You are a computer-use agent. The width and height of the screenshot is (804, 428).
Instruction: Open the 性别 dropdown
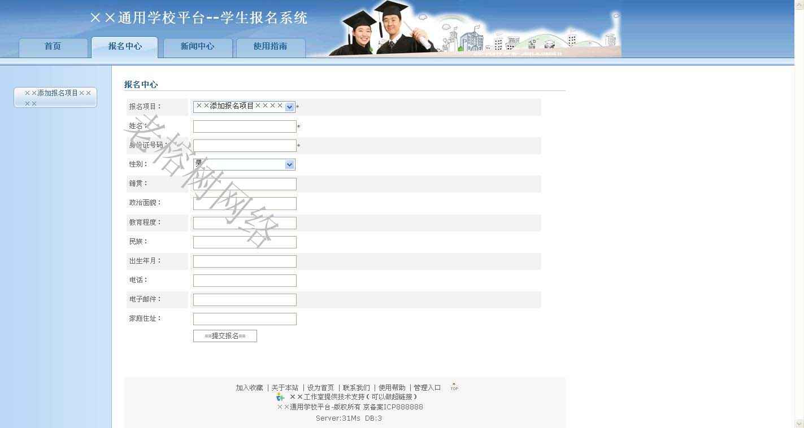click(244, 164)
